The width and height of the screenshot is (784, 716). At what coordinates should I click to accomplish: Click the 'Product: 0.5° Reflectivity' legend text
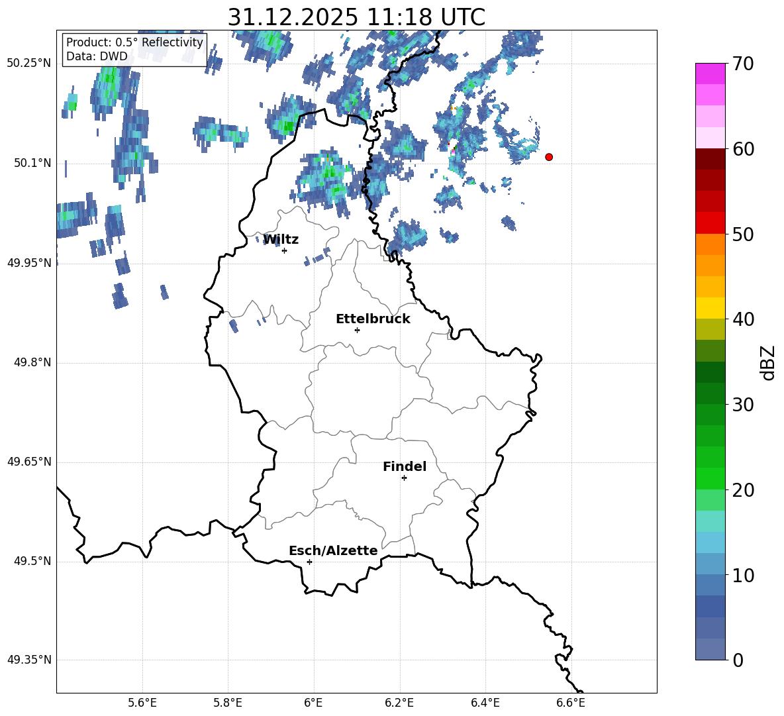134,42
